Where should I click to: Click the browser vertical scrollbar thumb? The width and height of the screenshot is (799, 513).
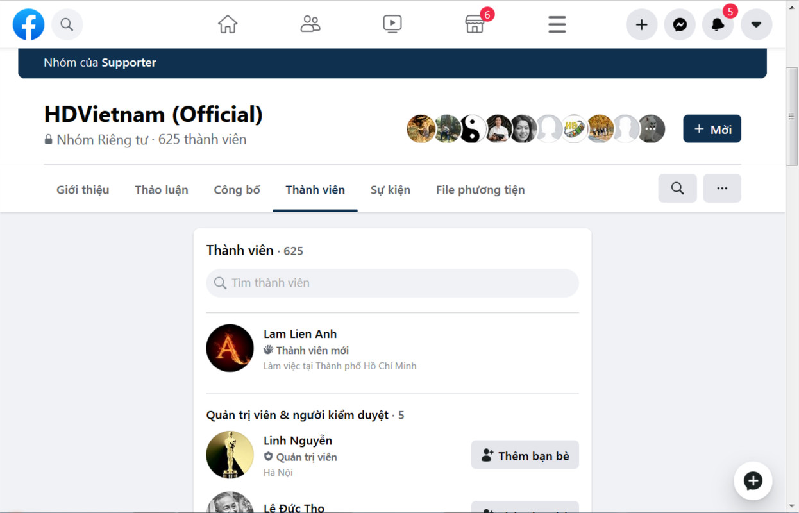[x=792, y=115]
